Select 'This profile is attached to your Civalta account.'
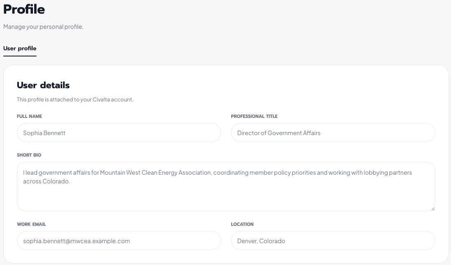 pyautogui.click(x=75, y=99)
